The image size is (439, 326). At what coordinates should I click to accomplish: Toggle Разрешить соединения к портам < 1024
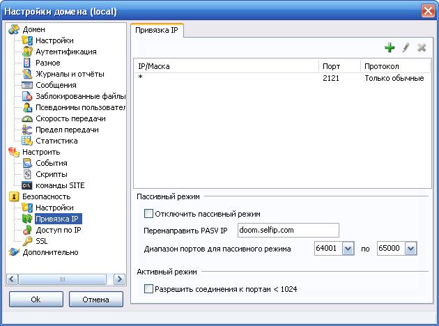(148, 289)
